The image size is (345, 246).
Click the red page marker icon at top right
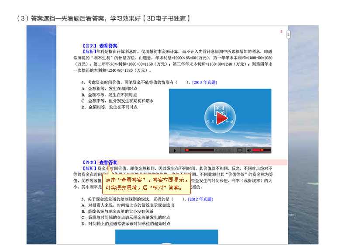coord(282,31)
